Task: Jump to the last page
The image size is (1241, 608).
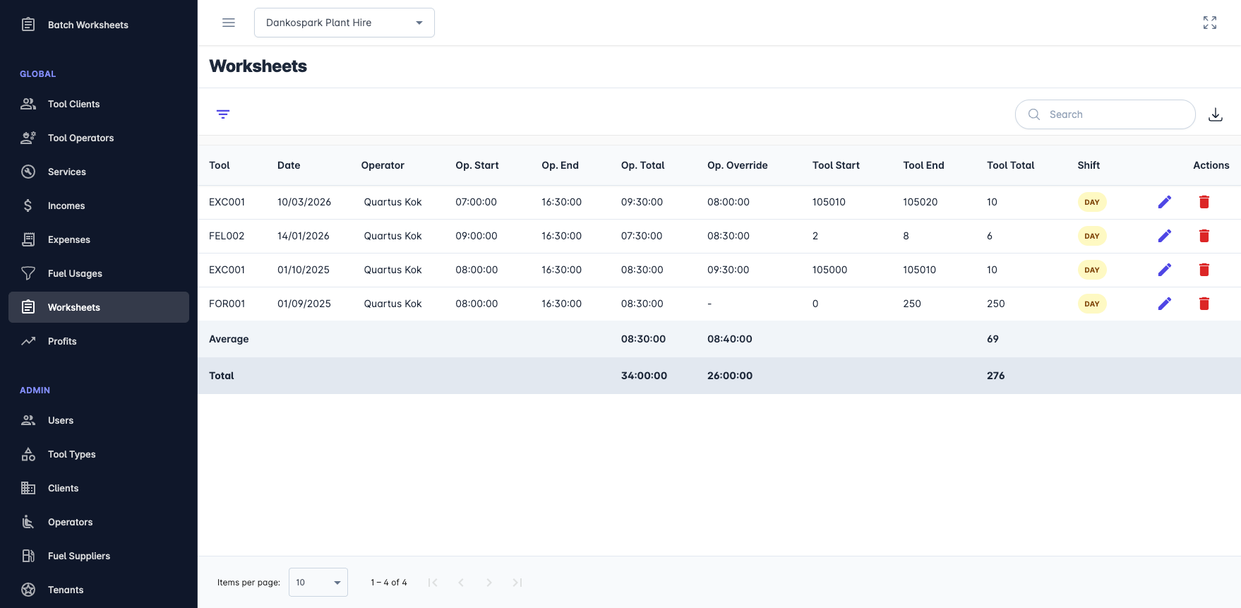Action: (517, 583)
